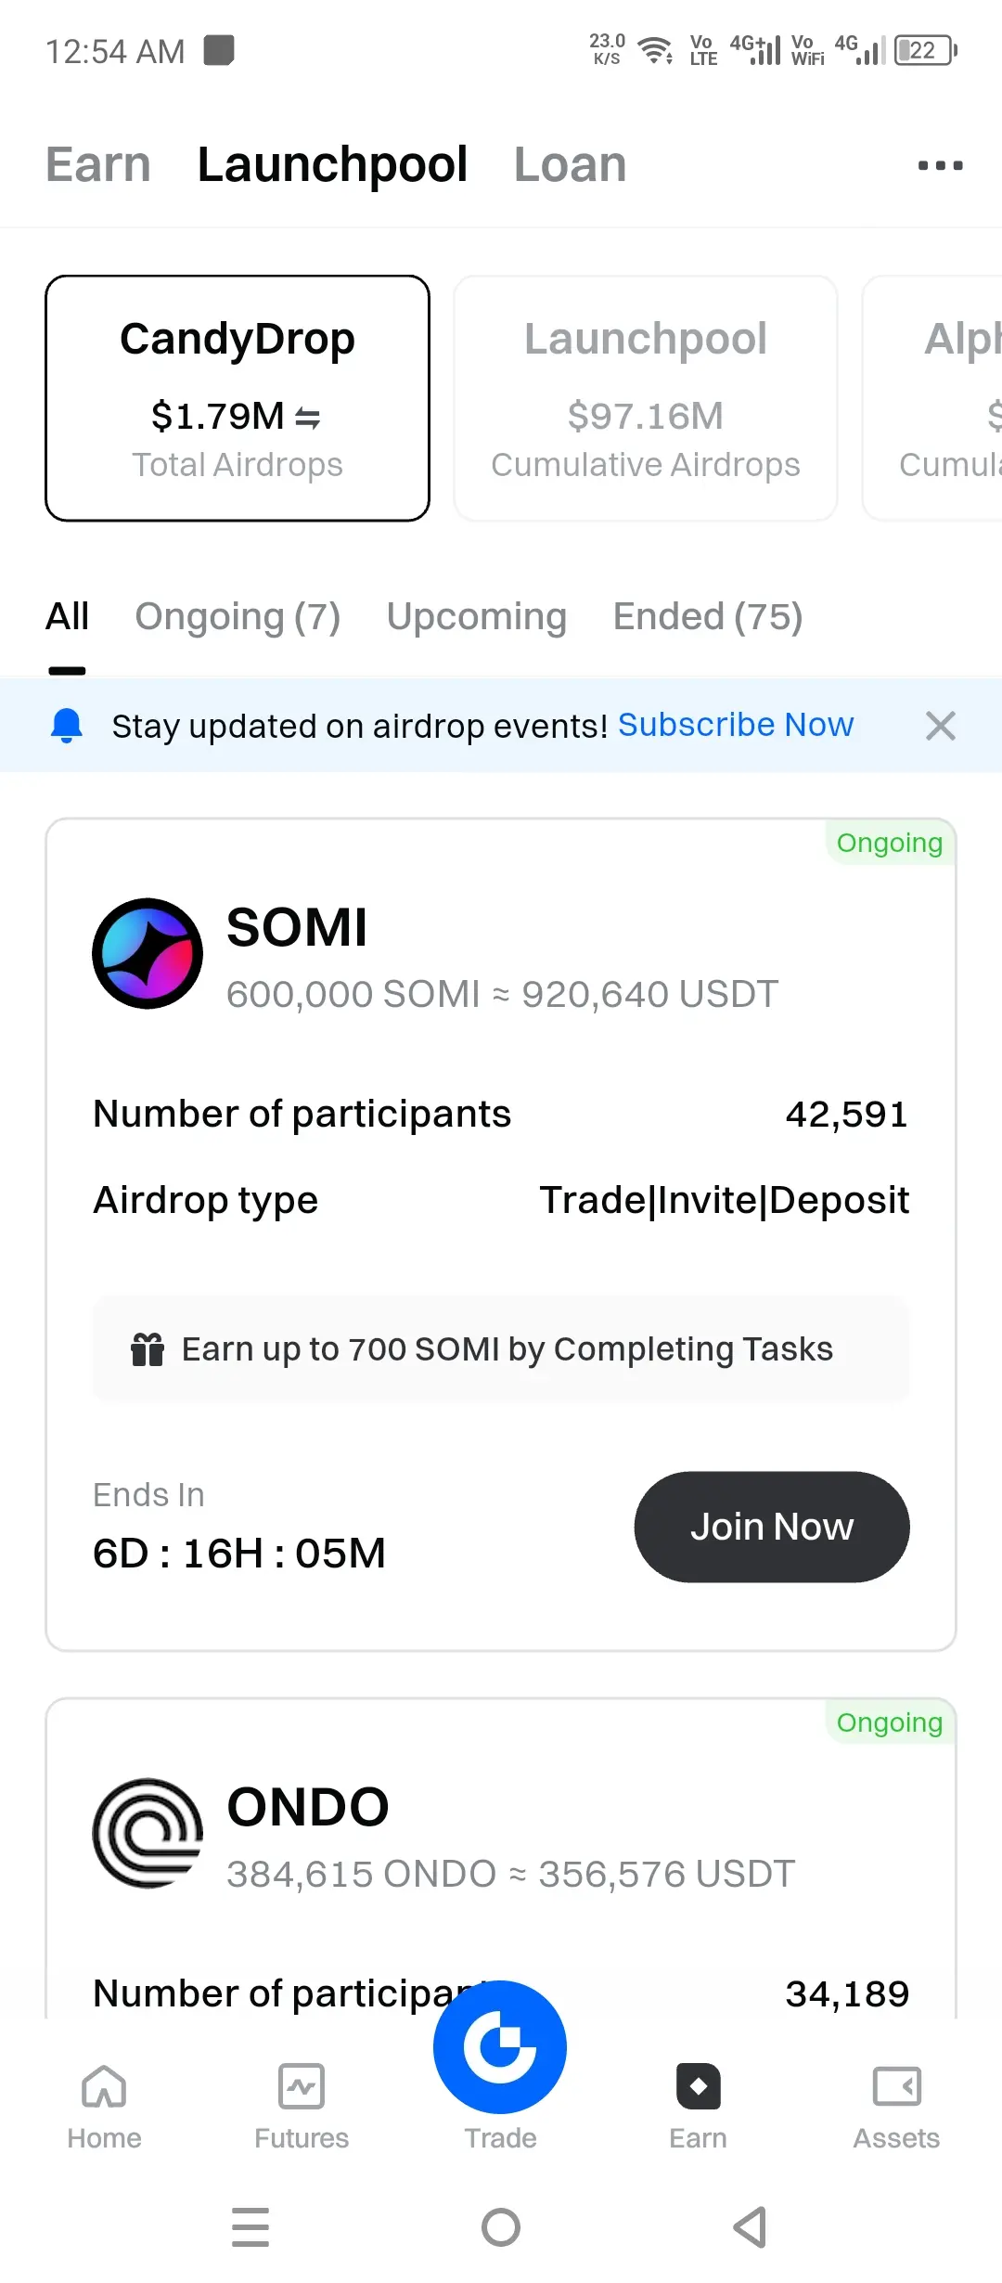The height and width of the screenshot is (2283, 1002).
Task: Open the Earn up to 700 SOMI tasks banner
Action: pyautogui.click(x=501, y=1349)
